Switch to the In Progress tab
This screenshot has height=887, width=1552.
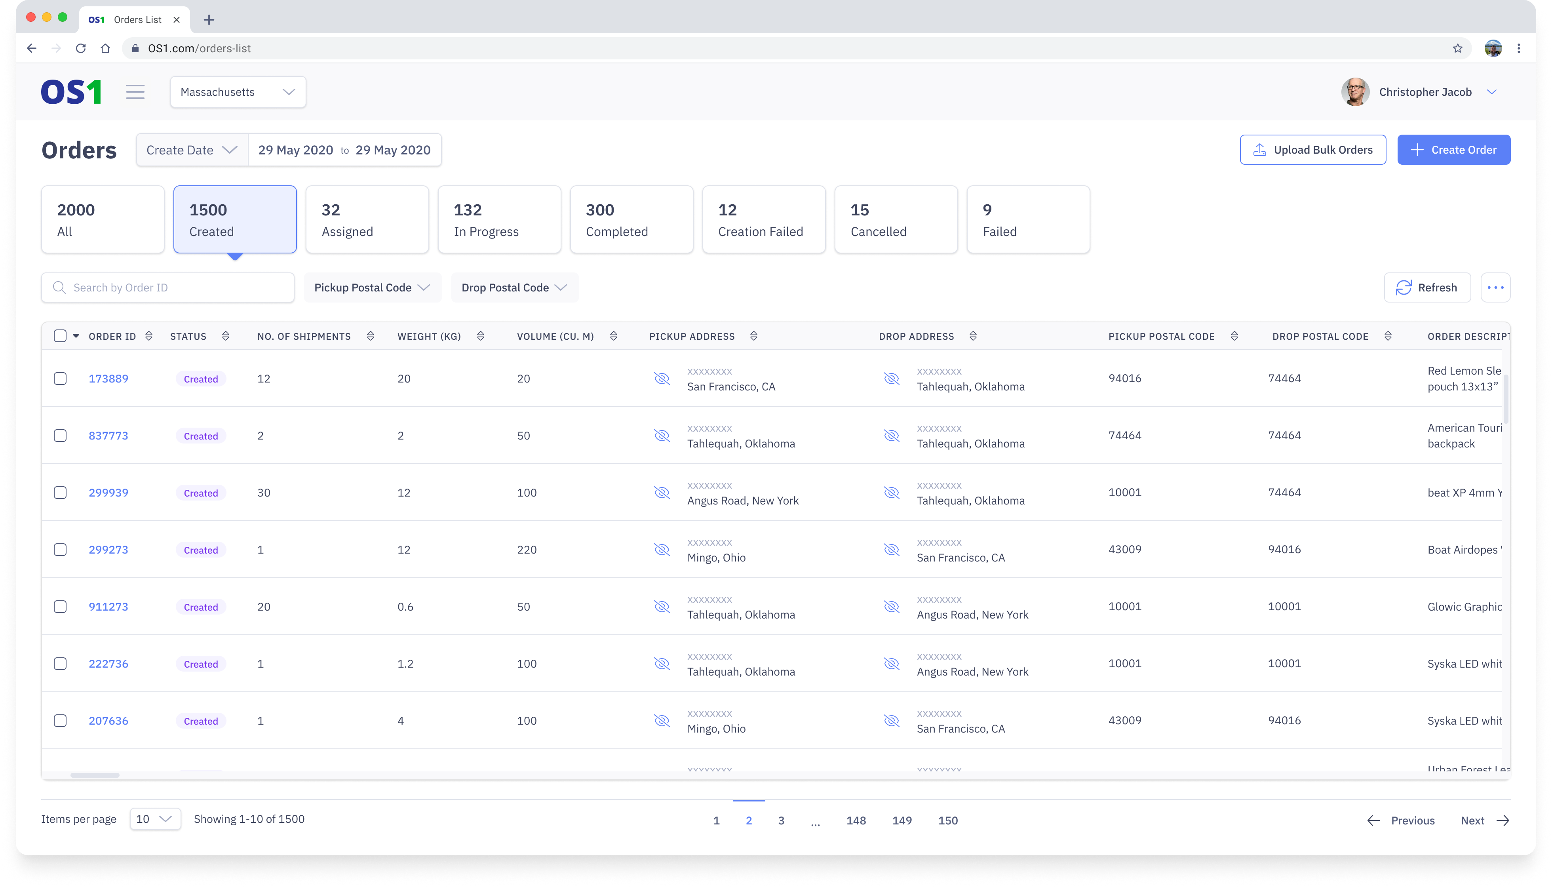pyautogui.click(x=499, y=219)
